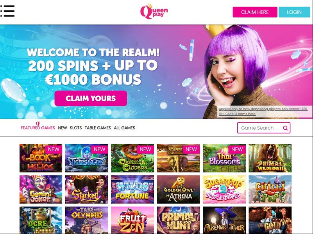Open the hamburger menu icon
This screenshot has height=234, width=313.
[7, 11]
